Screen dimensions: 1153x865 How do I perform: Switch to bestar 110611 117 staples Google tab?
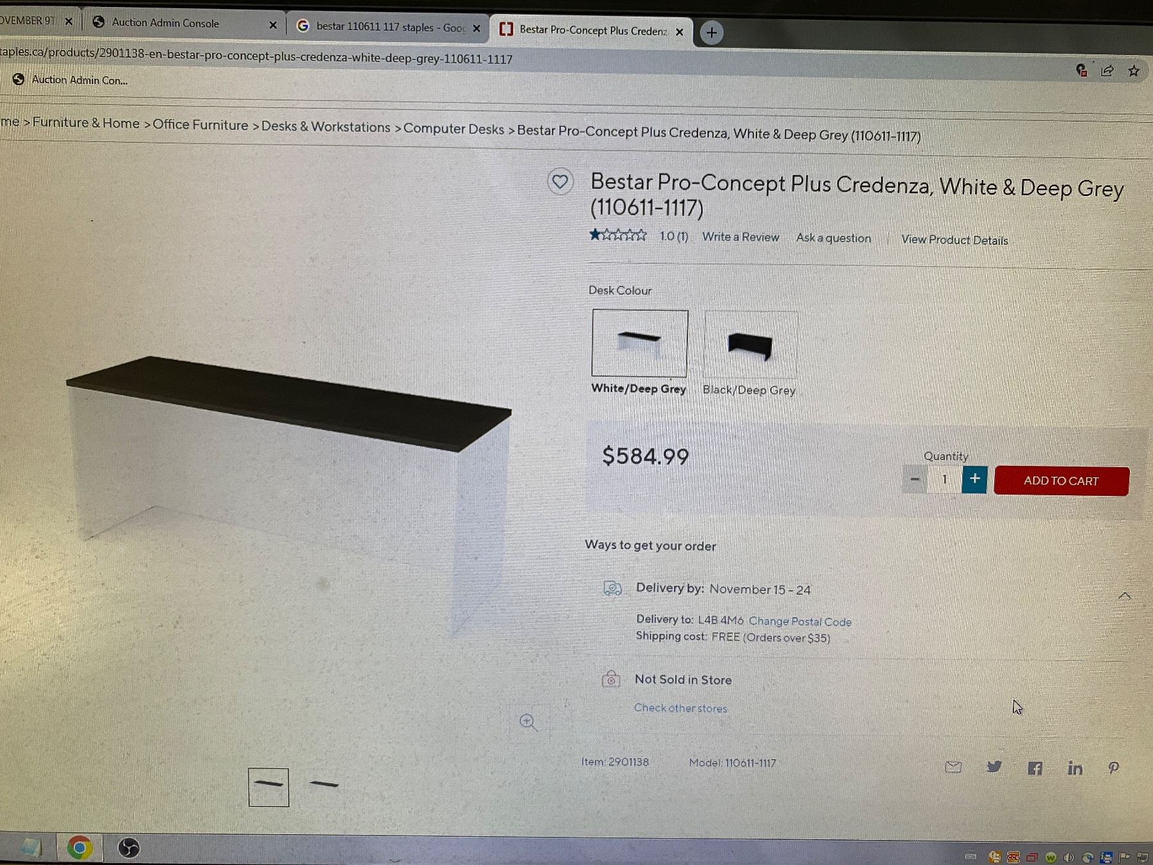388,27
